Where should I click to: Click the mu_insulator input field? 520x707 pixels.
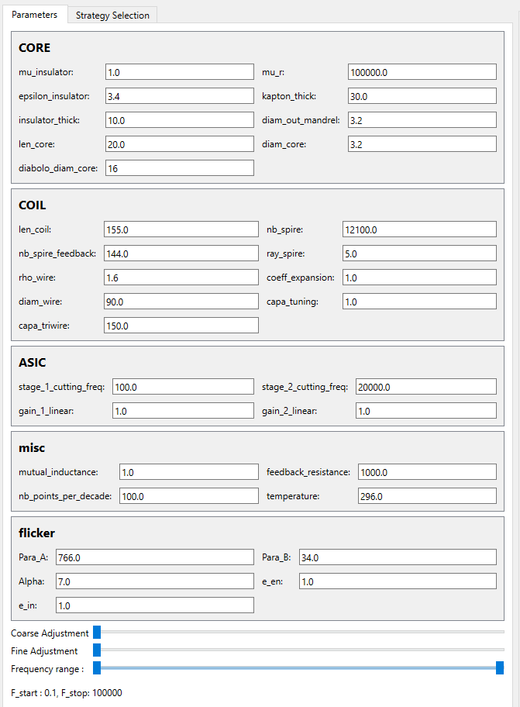coord(179,72)
